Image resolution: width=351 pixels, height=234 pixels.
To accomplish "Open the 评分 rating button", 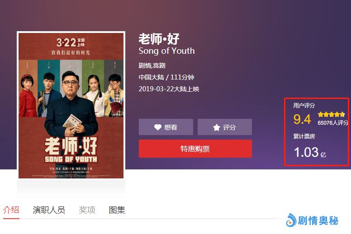I will (225, 127).
